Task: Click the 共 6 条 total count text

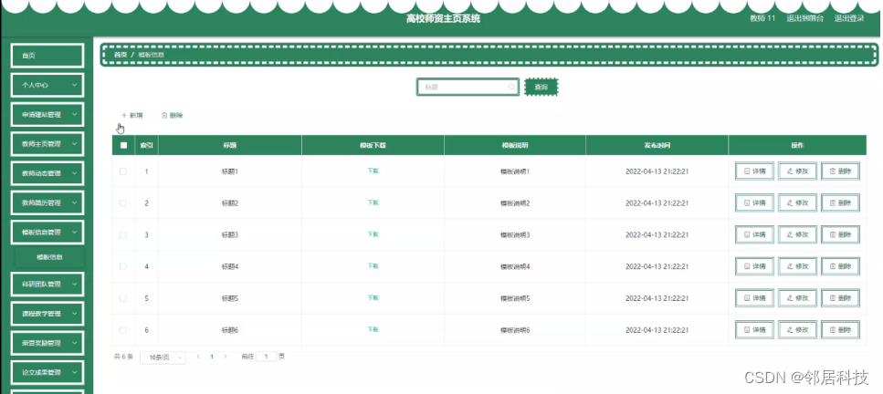Action: coord(124,357)
